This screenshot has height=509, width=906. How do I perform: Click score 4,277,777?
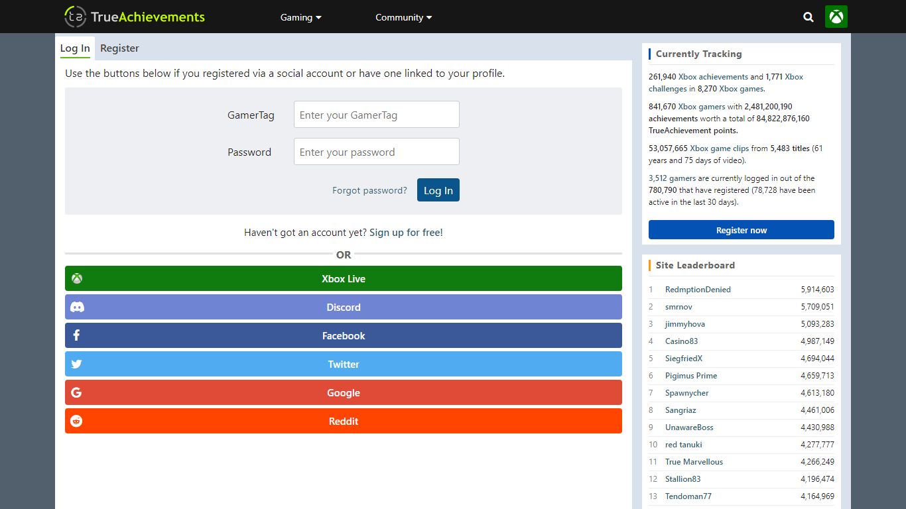click(x=817, y=445)
